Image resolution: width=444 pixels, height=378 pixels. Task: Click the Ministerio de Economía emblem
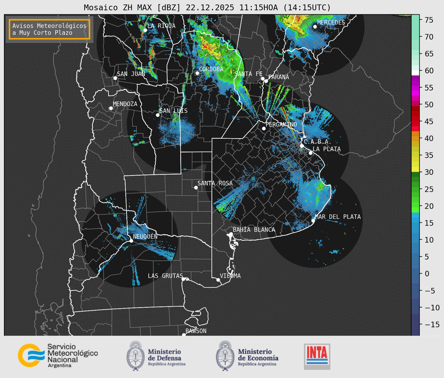click(x=225, y=356)
